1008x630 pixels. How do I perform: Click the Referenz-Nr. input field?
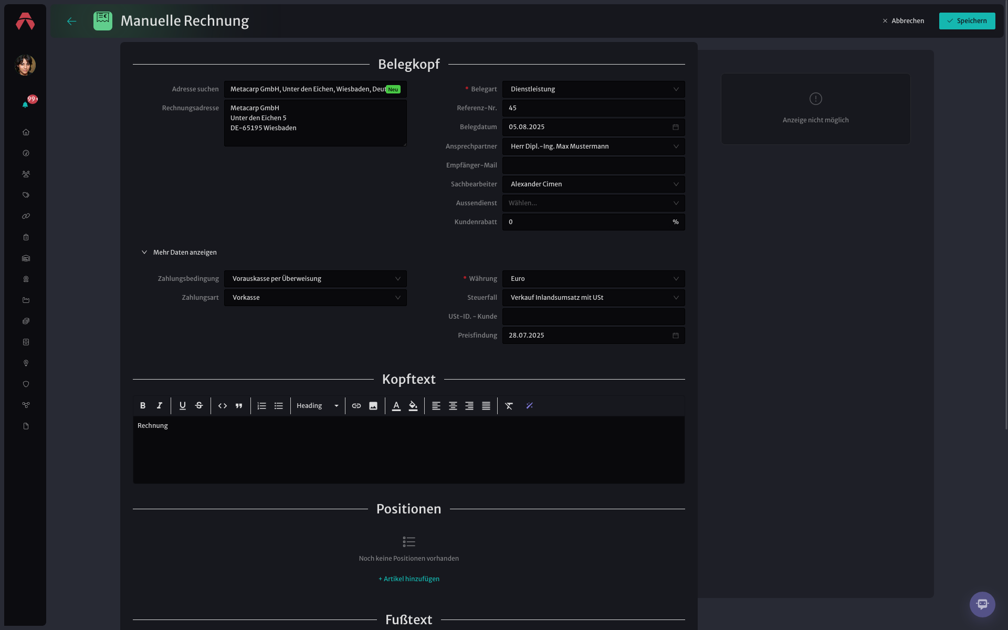(593, 108)
